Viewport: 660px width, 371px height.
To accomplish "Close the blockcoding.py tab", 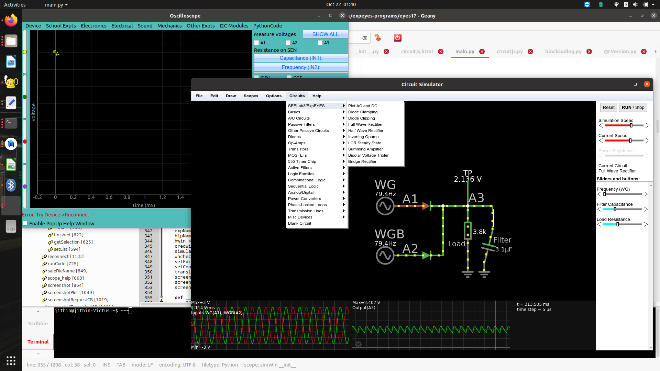I will coord(589,52).
